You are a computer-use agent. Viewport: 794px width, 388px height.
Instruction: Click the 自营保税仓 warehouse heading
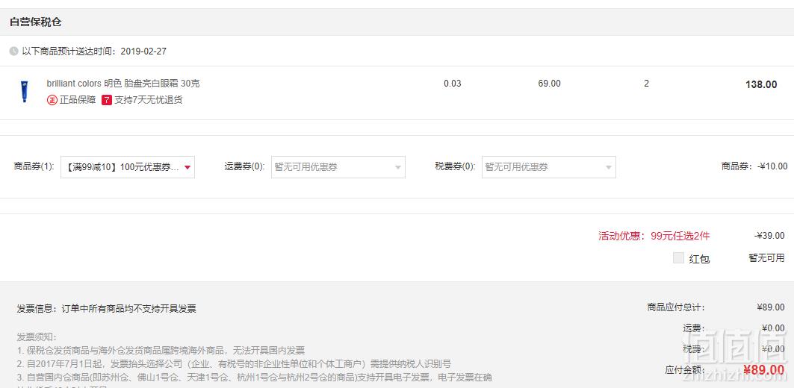35,22
